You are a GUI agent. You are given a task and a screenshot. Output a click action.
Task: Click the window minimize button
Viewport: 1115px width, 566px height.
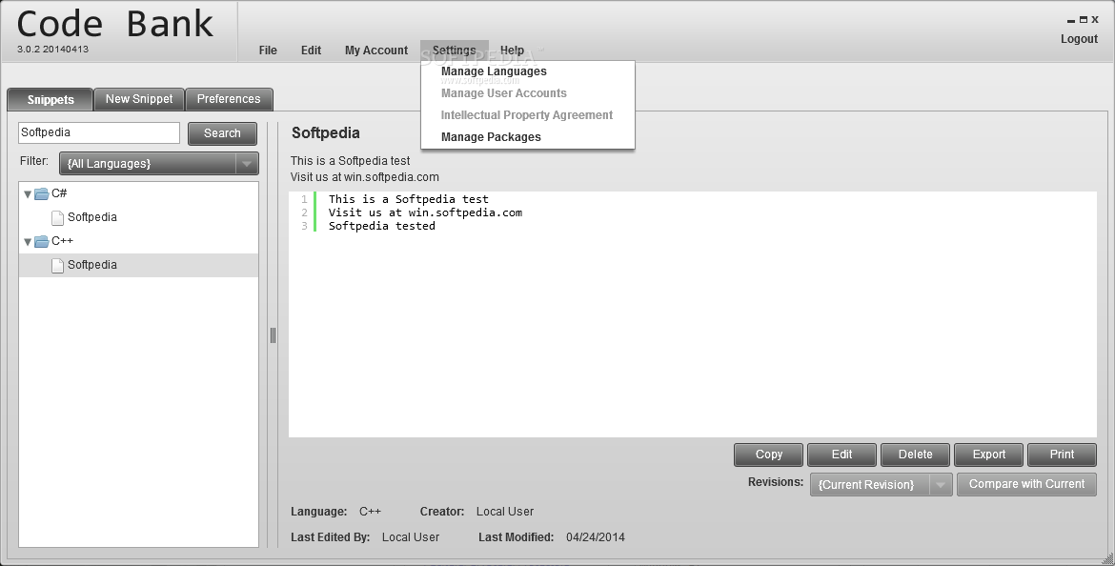pyautogui.click(x=1071, y=21)
